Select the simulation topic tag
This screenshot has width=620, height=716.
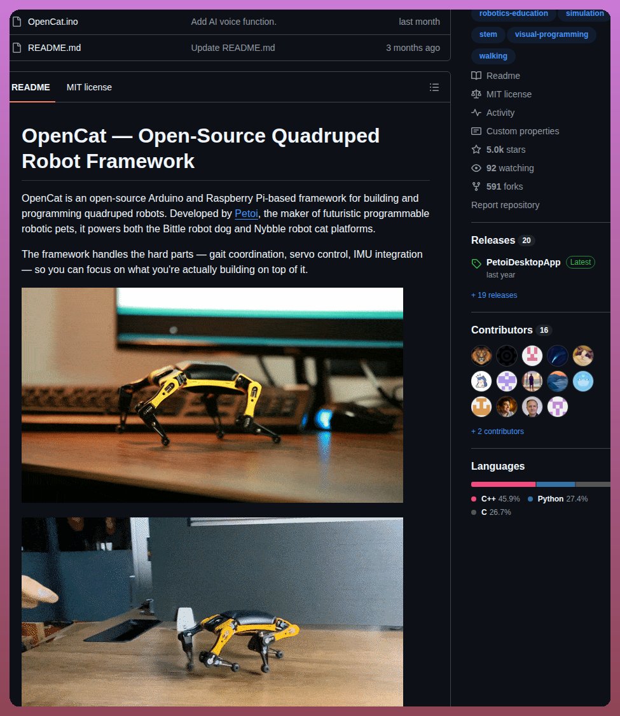click(x=584, y=14)
